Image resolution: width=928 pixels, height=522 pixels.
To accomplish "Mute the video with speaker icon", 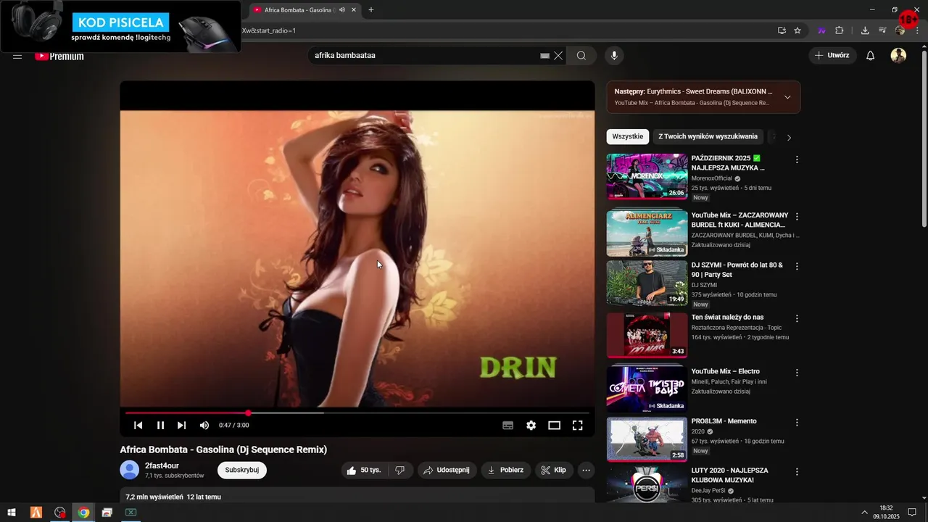I will pyautogui.click(x=204, y=426).
